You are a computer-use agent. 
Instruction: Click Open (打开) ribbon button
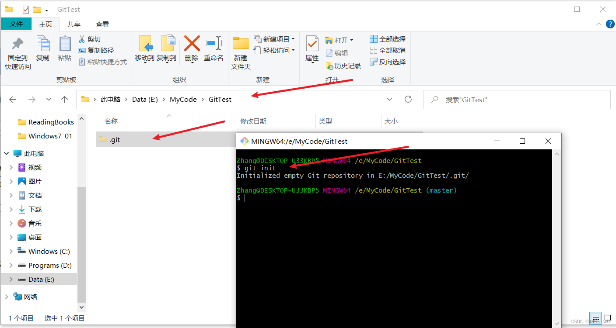click(x=339, y=40)
